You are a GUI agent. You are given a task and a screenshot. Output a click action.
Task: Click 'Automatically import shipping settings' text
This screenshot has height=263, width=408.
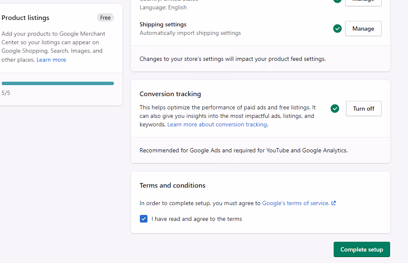(x=190, y=33)
